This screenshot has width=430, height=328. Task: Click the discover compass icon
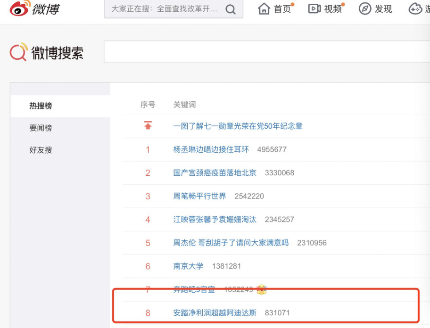(x=365, y=9)
